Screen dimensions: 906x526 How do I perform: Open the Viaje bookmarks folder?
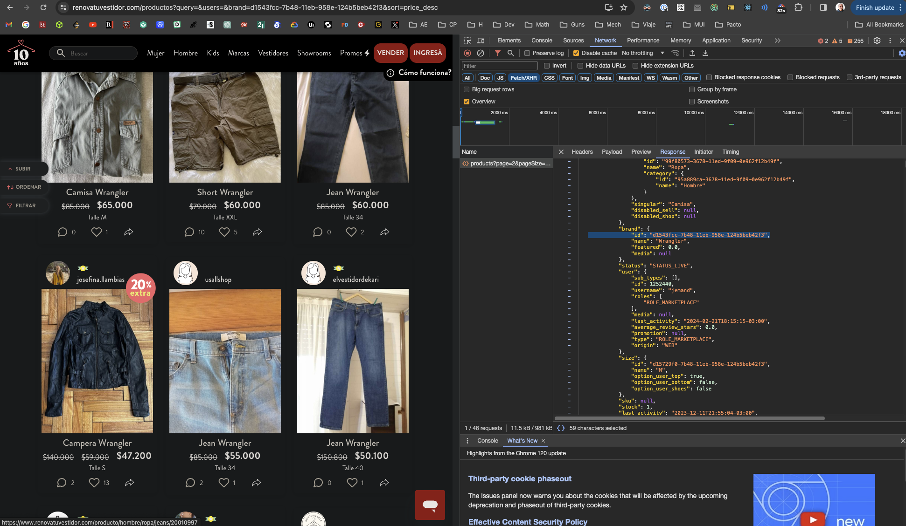pos(643,25)
